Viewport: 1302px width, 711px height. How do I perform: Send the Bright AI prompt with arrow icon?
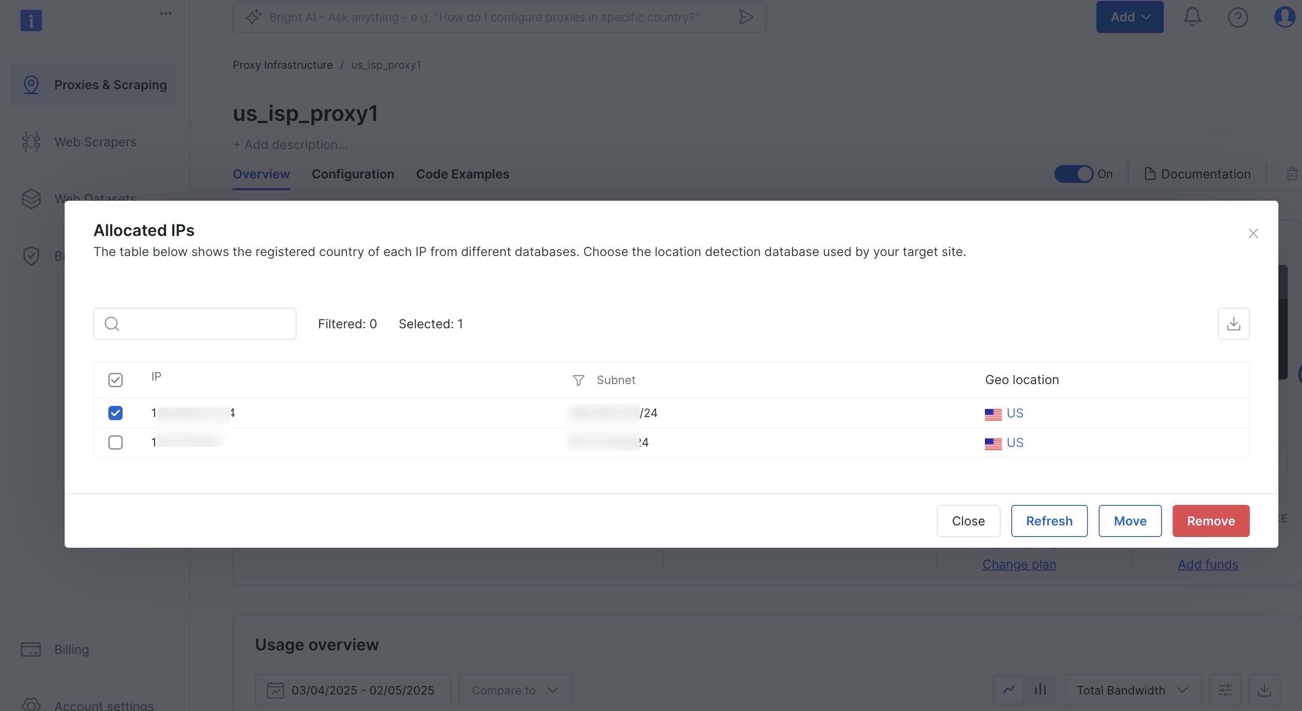coord(746,17)
